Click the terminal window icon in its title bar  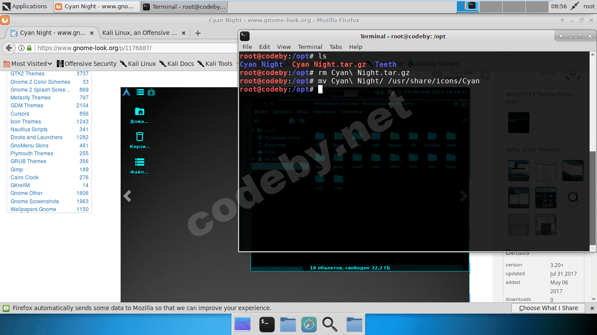point(245,36)
